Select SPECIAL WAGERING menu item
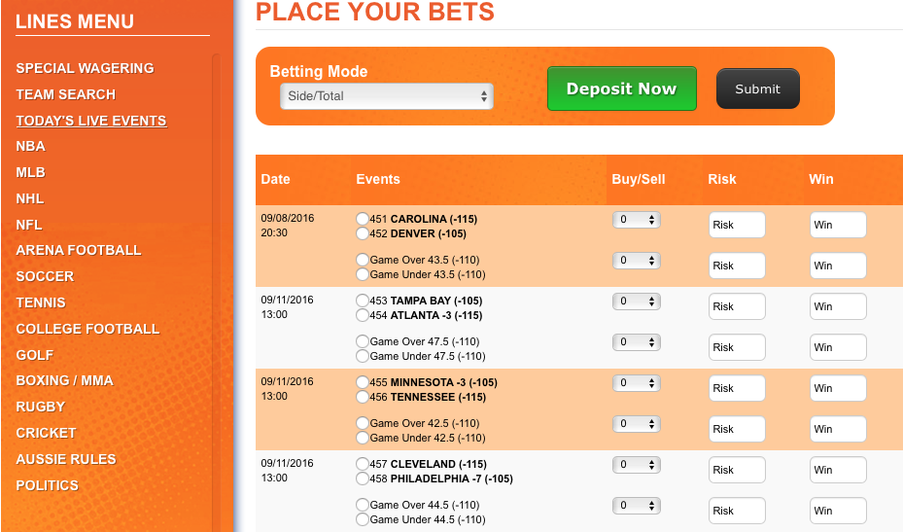 point(85,68)
